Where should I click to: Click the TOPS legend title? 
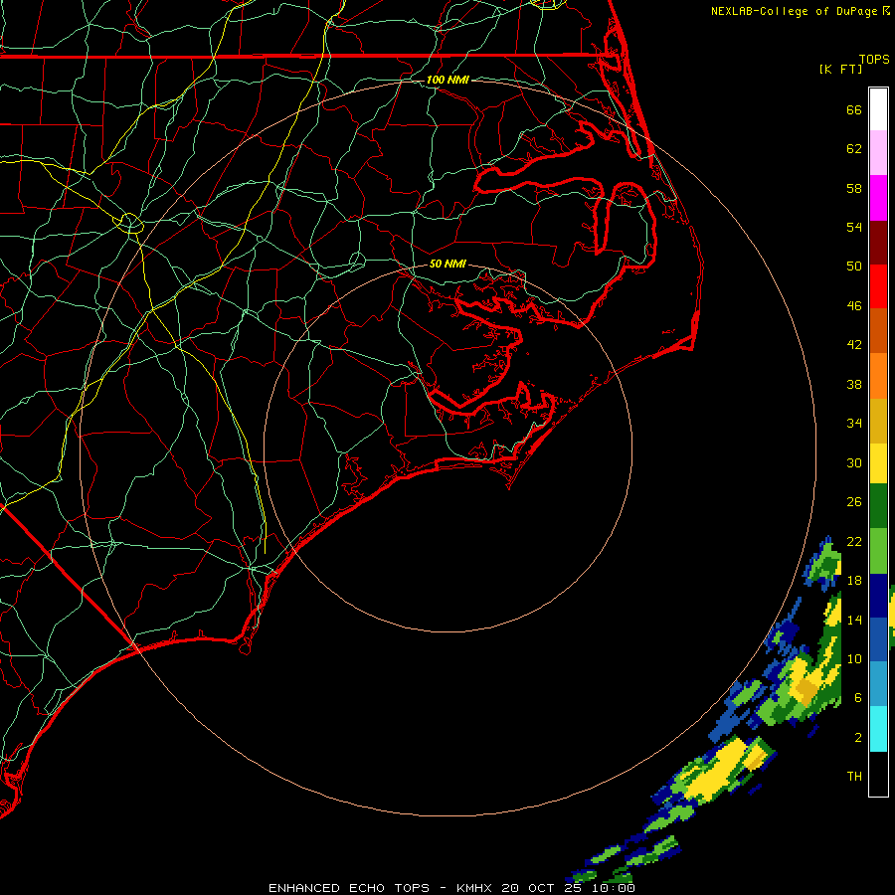point(874,59)
